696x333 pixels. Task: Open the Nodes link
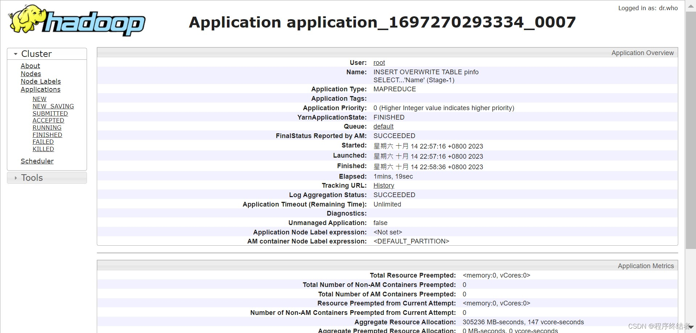pos(31,74)
